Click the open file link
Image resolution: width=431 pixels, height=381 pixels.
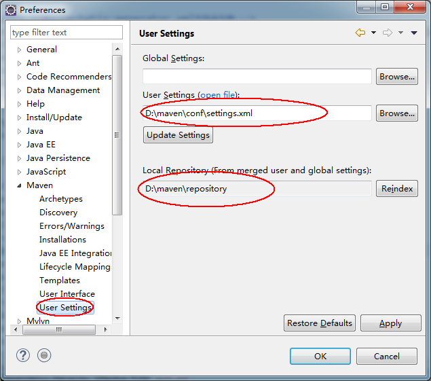pyautogui.click(x=218, y=95)
